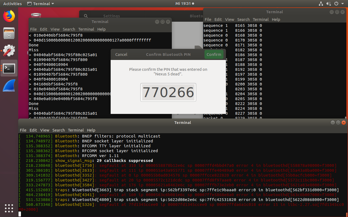The width and height of the screenshot is (348, 217).
Task: Click the cursor block at bottom terminal prompt
Action: point(20,214)
